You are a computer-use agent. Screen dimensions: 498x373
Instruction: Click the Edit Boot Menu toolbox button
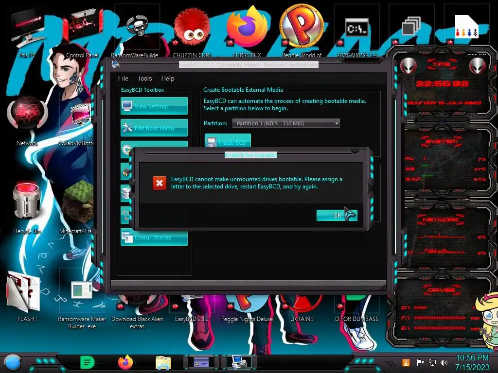click(154, 128)
